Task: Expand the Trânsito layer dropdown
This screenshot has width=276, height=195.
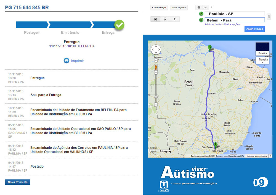Action: pos(263,61)
